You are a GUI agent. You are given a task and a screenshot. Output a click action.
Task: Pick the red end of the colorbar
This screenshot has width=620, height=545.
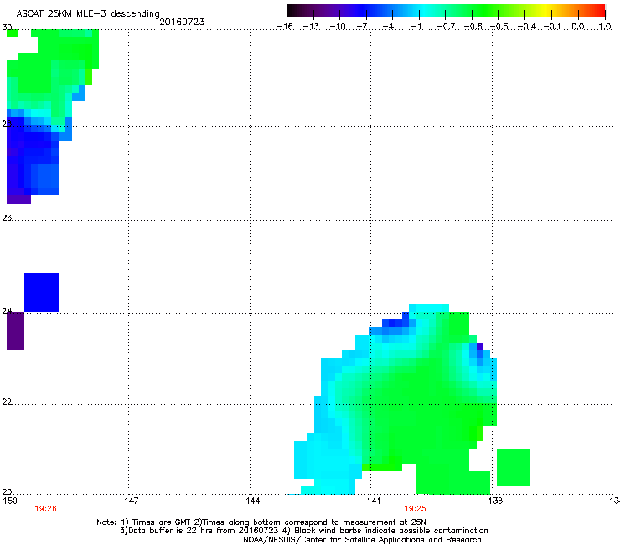point(599,11)
